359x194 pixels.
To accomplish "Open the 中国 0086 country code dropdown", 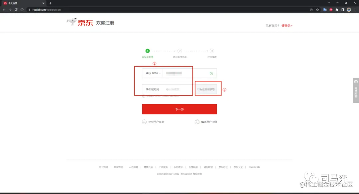I will tap(153, 73).
